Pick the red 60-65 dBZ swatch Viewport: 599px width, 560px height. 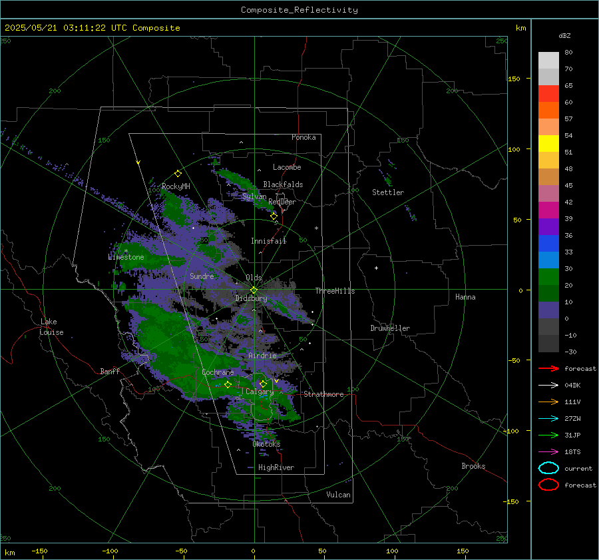[x=548, y=94]
